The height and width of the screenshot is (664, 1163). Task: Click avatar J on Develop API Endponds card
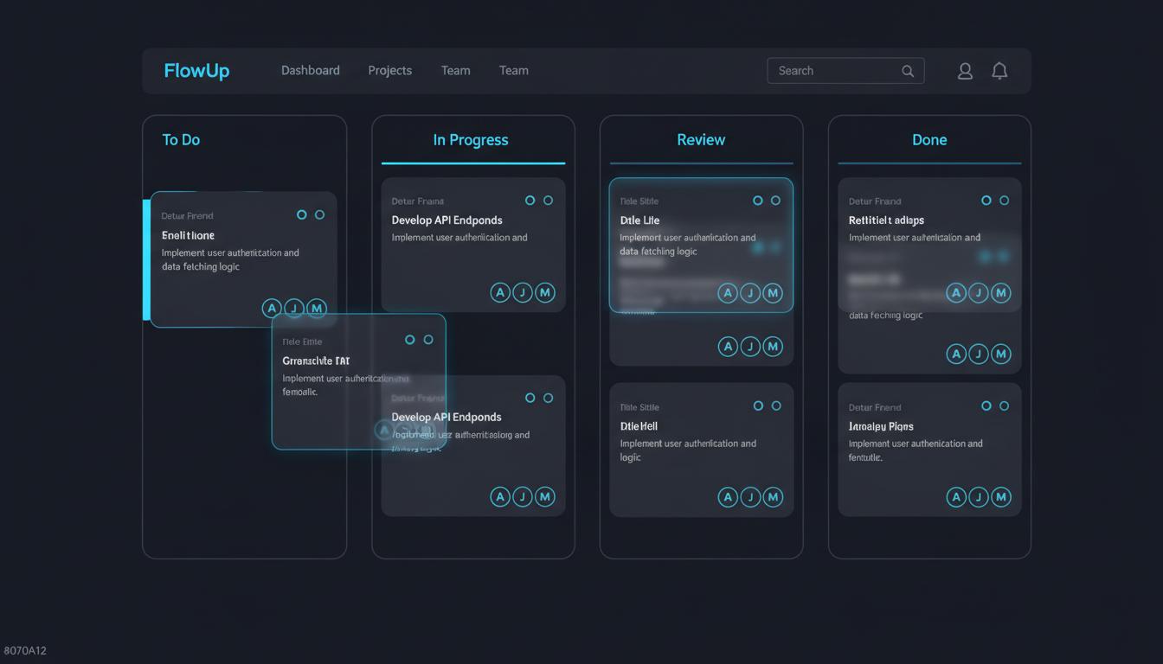(523, 292)
